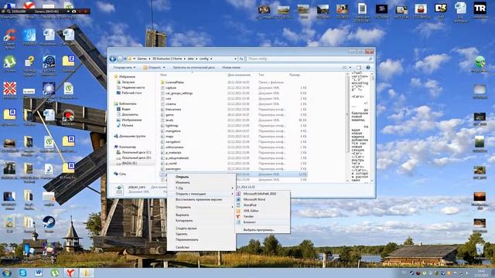
Task: Expand the 7-Zip submenu
Action: tap(201, 188)
